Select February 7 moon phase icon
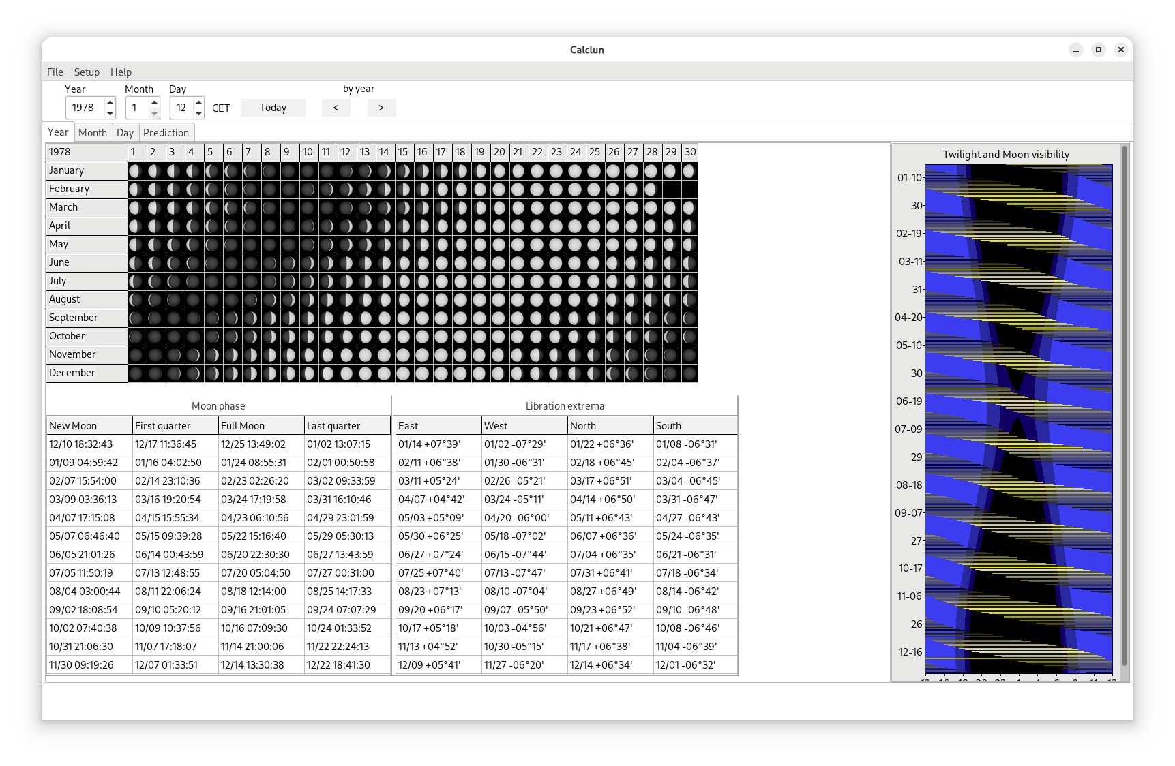This screenshot has width=1175, height=766. 250,189
